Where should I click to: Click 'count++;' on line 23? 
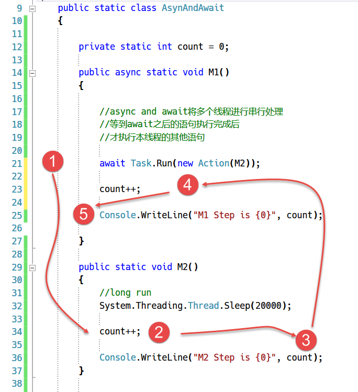click(120, 189)
